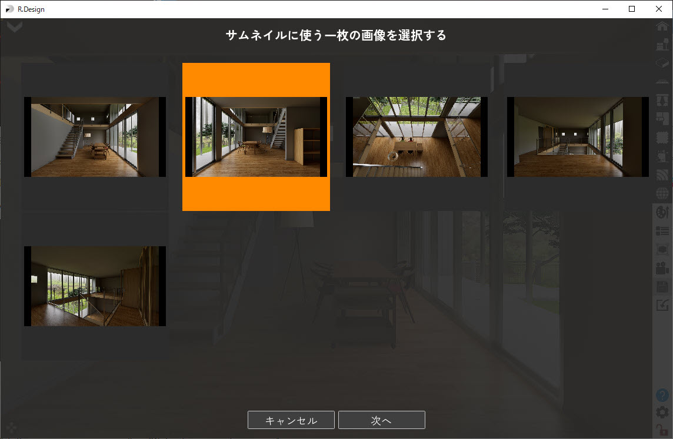
Task: Click the 次へ button
Action: pos(382,420)
